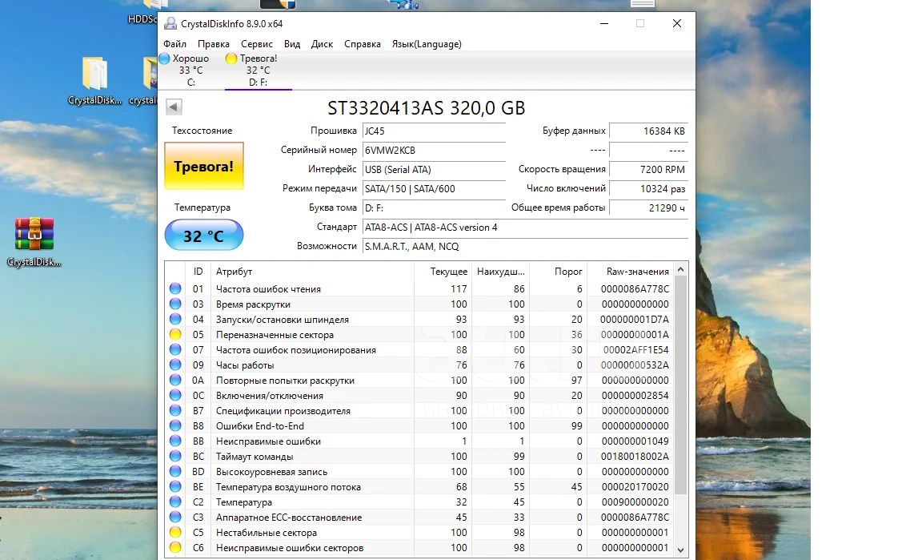This screenshot has height=560, width=922.
Task: Click the status orb for Аппаратное ECC-восстановление
Action: 175,517
